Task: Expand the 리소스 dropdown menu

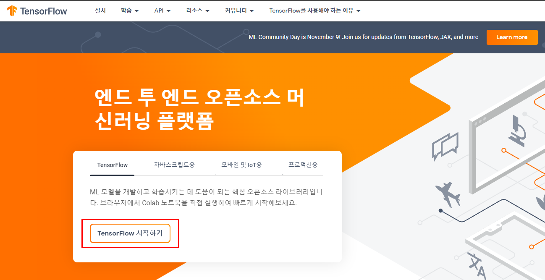Action: [x=198, y=10]
